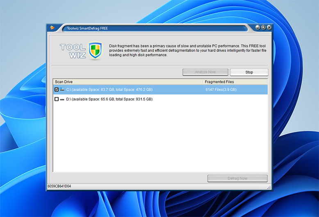Click the Scan Drive column header
Screen dimensions: 319x217
point(128,82)
